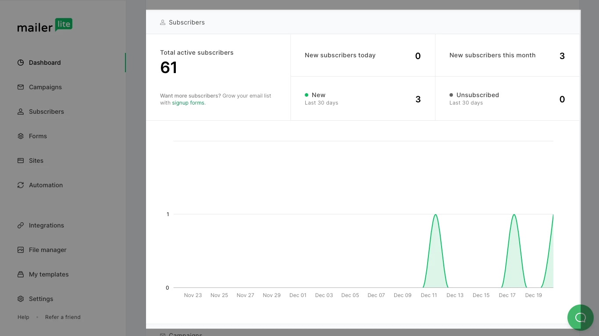Click the My templates icon
The width and height of the screenshot is (599, 336).
coord(21,274)
